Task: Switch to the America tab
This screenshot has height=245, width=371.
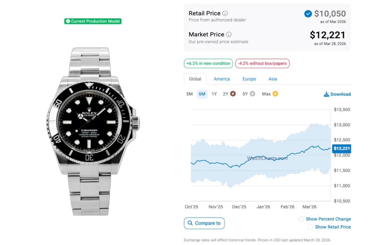Action: 222,79
